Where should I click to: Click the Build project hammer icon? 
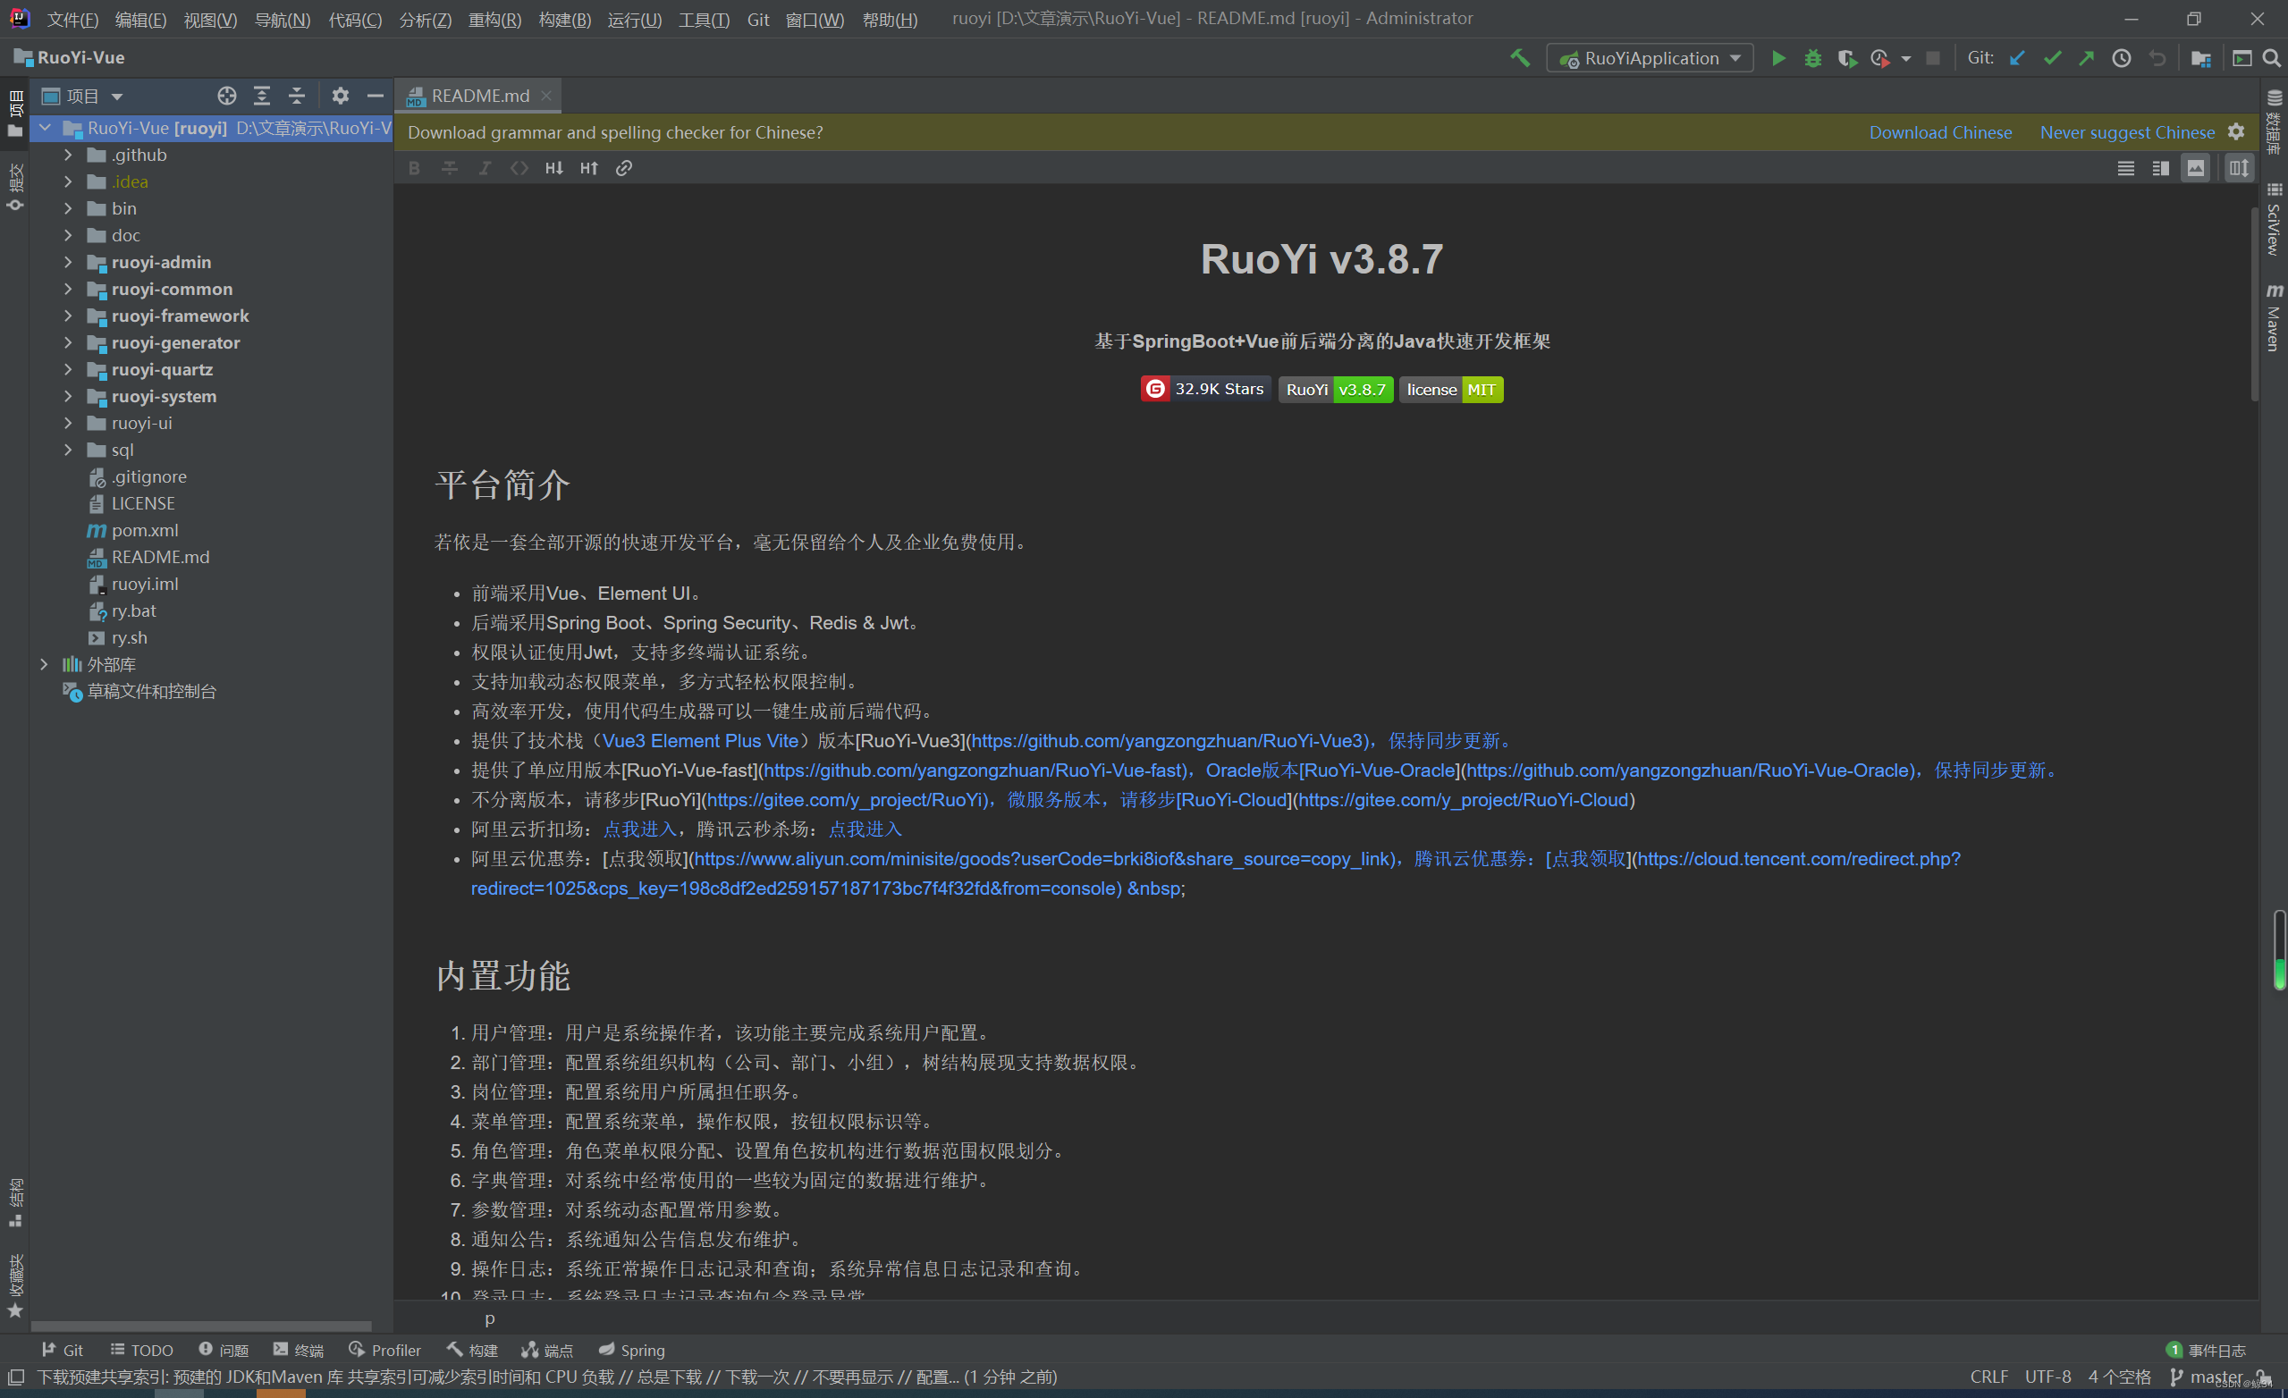(1519, 58)
